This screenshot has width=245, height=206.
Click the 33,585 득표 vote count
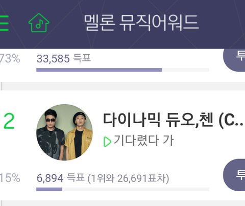[64, 58]
